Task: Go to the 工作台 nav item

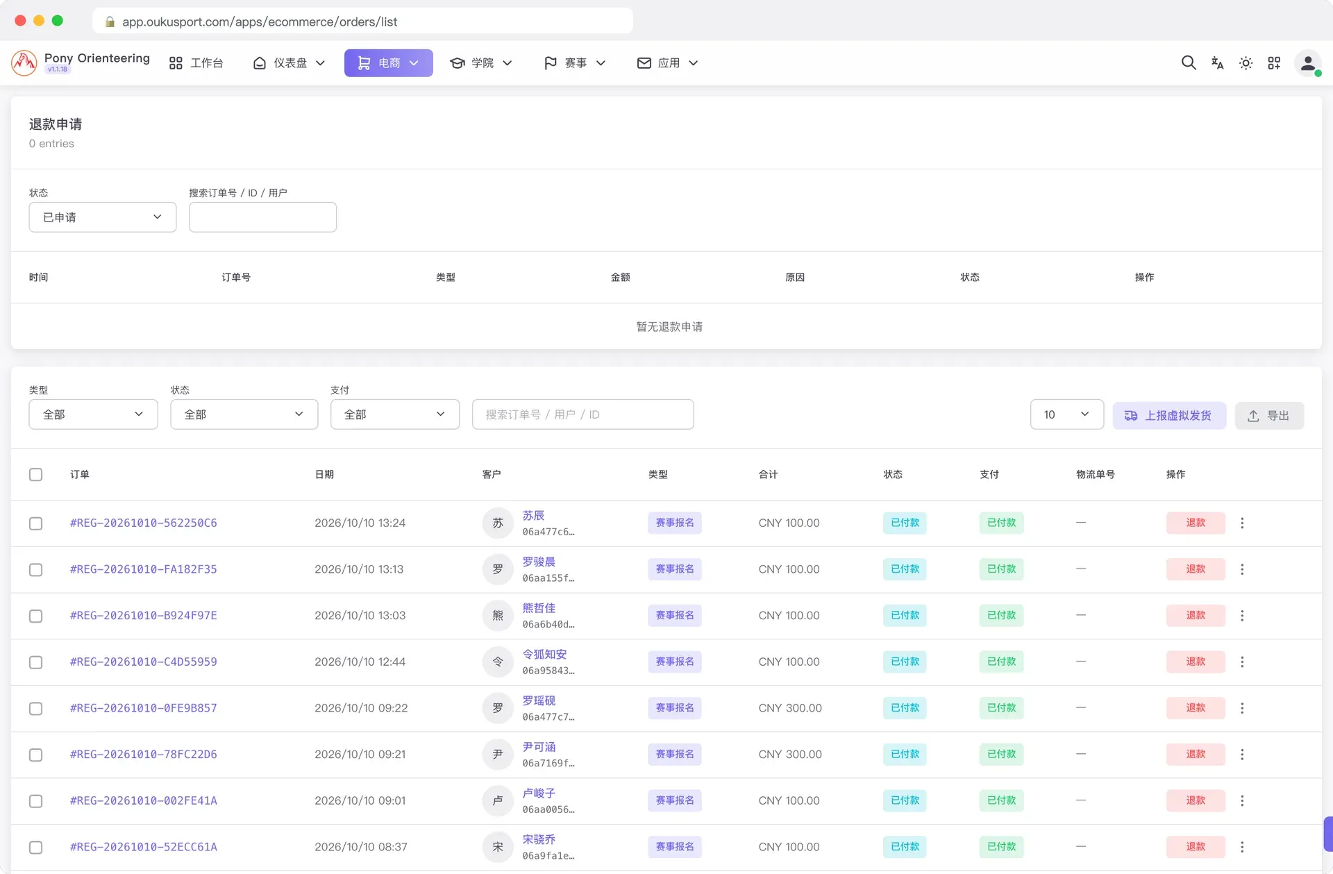Action: [196, 63]
